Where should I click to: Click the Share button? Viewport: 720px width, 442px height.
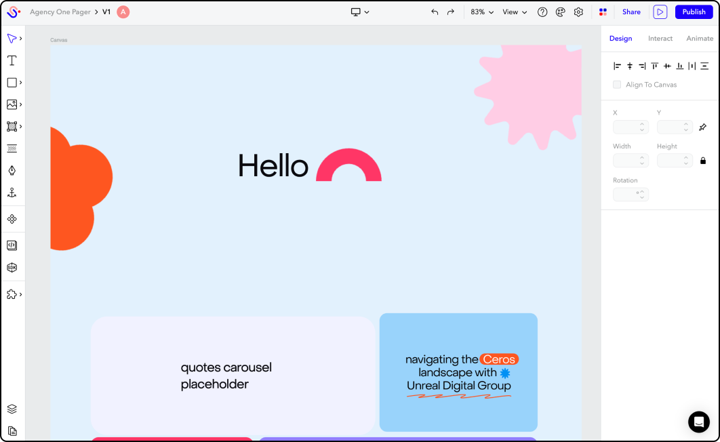(x=631, y=12)
